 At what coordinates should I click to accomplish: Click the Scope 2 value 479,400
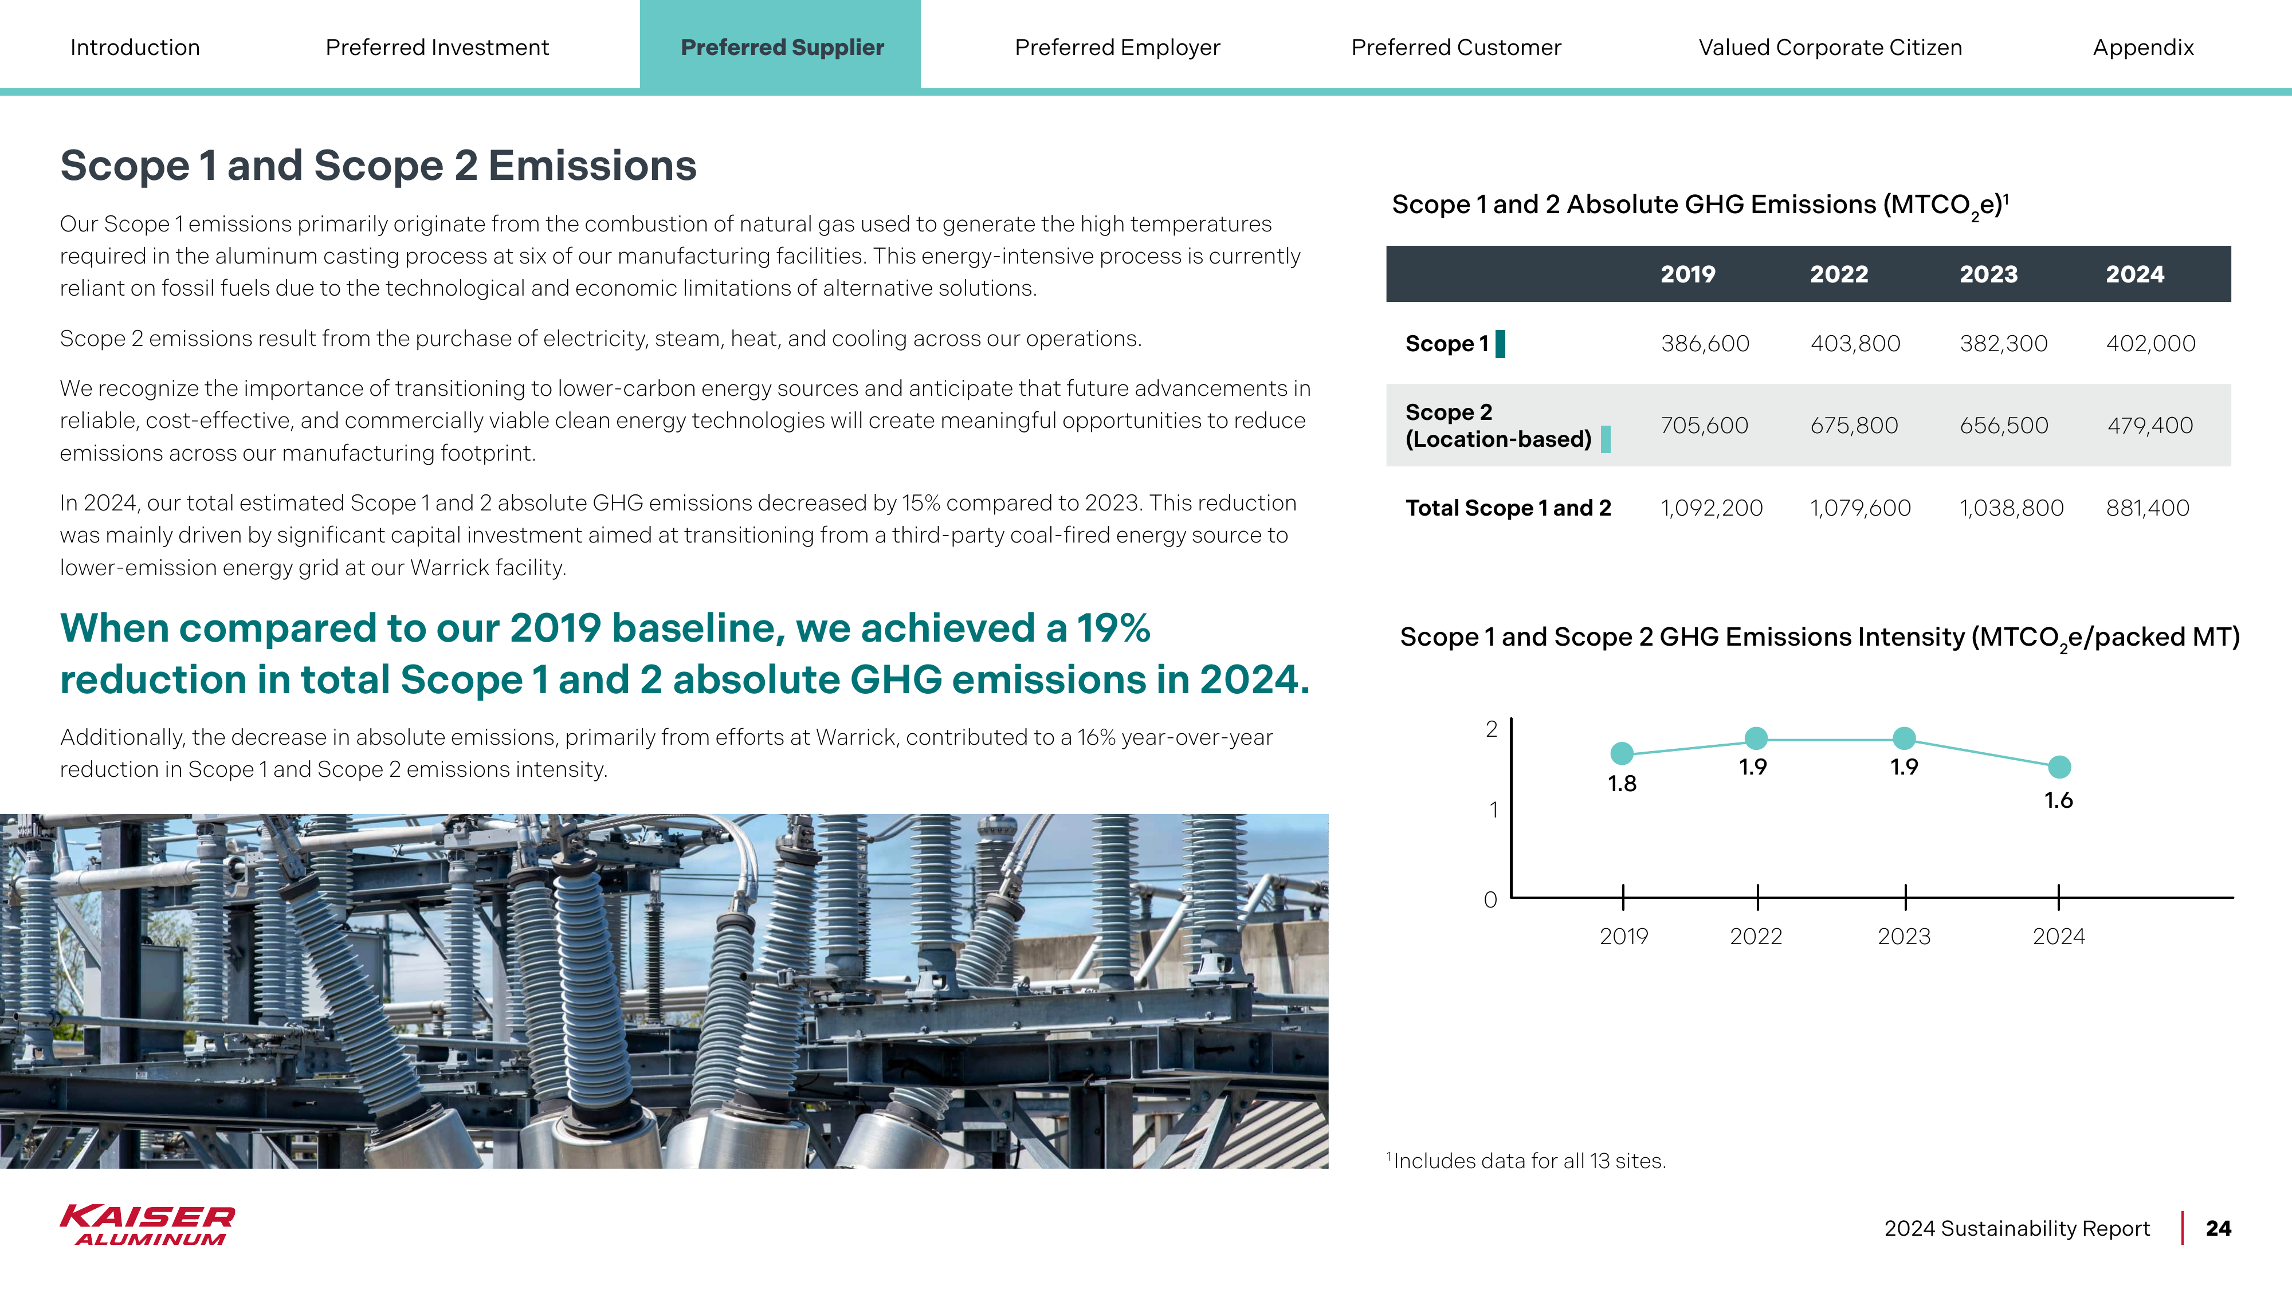point(2150,425)
